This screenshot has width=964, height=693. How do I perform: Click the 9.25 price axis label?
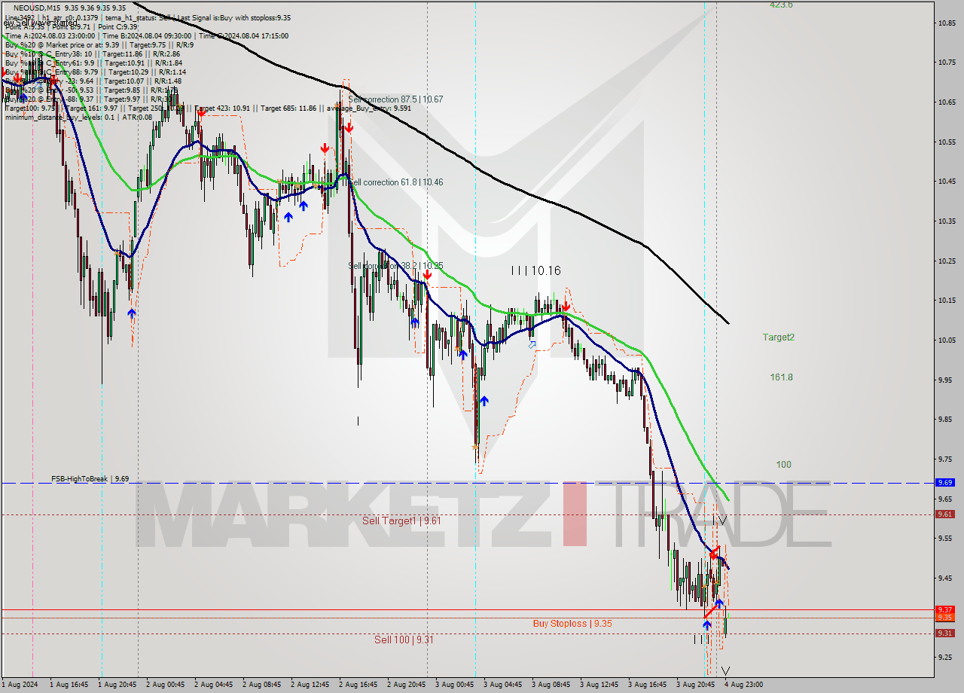click(946, 658)
